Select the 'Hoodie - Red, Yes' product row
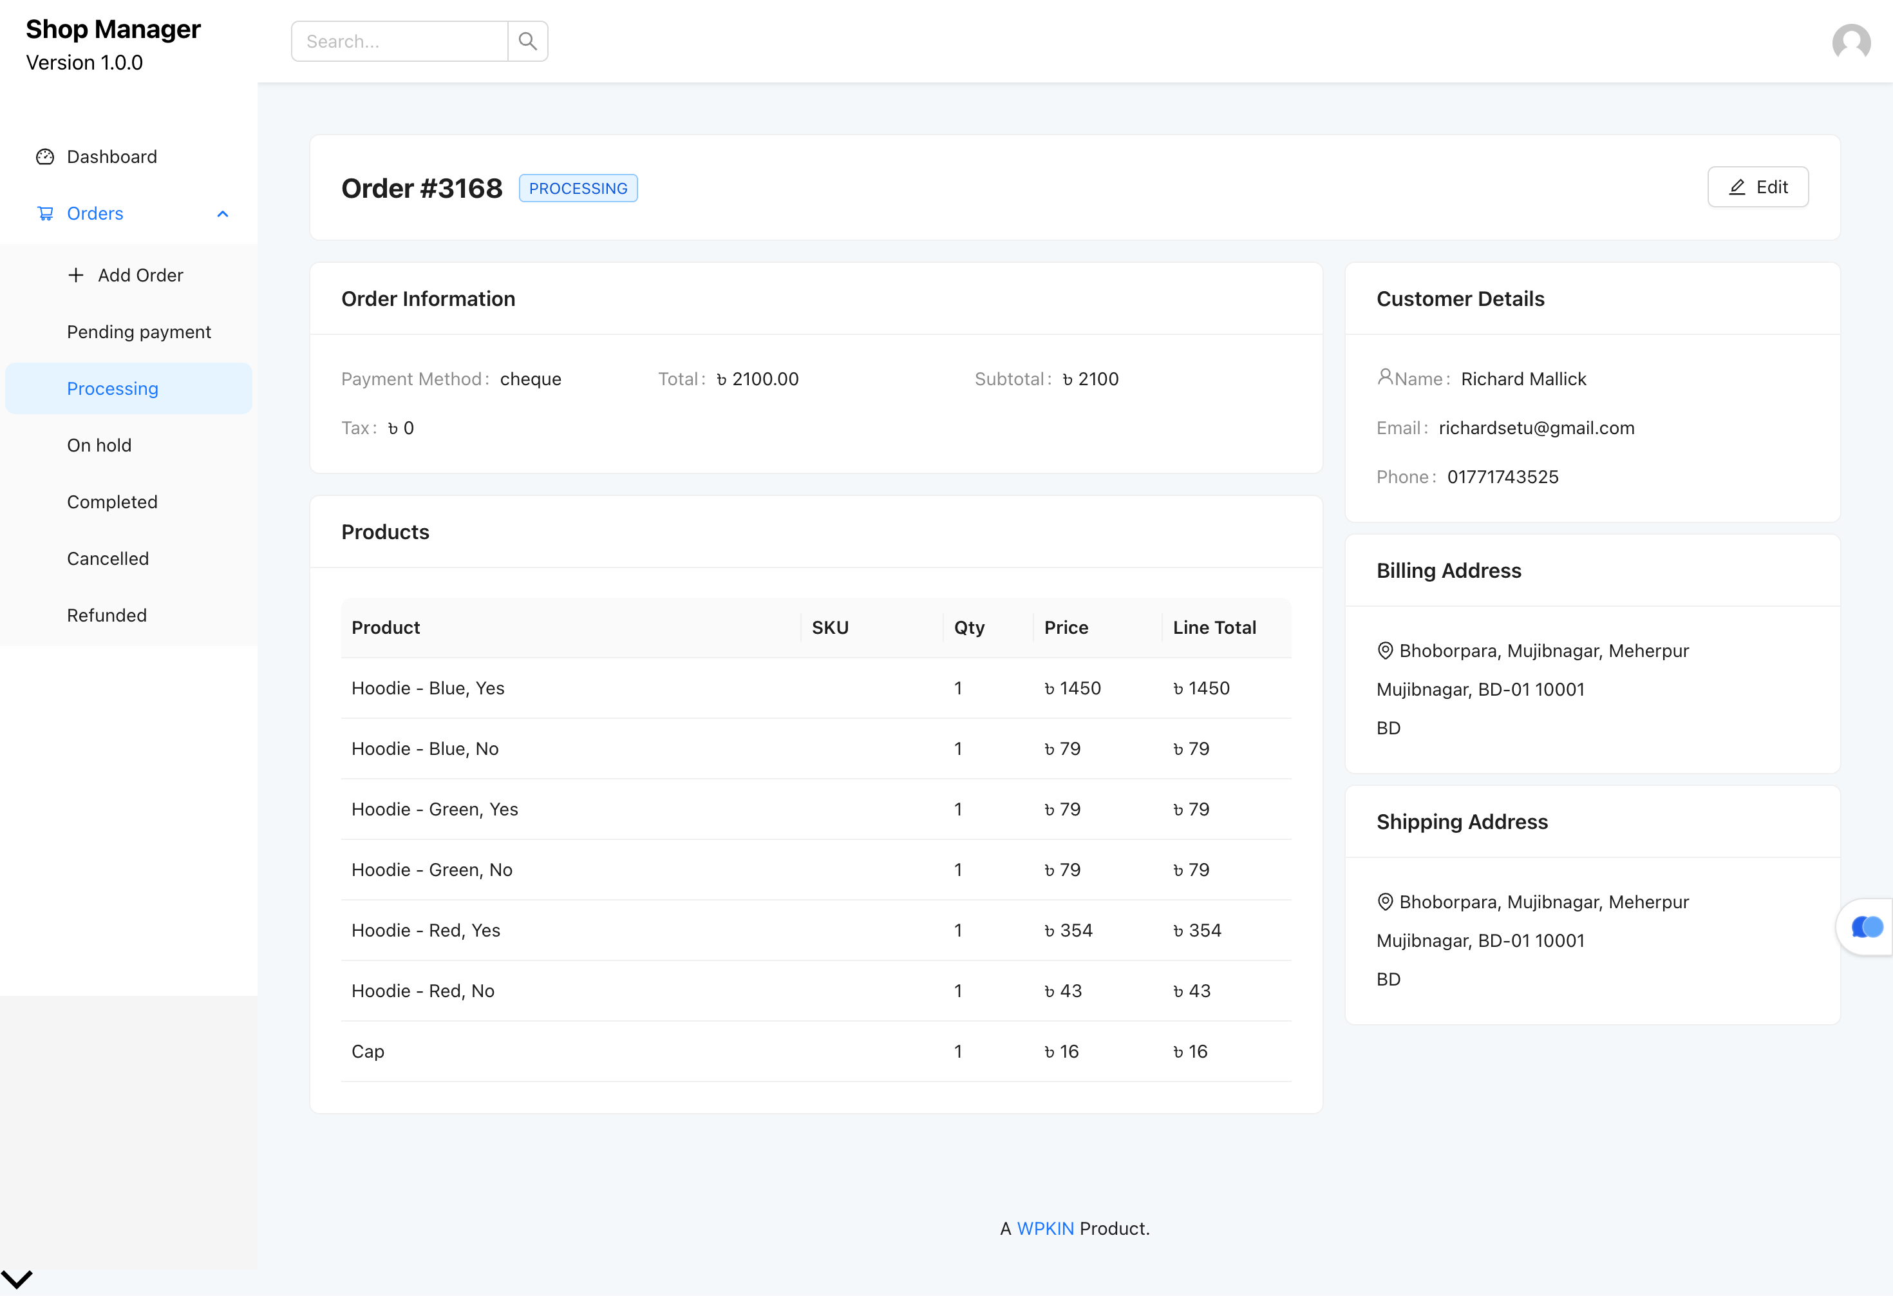Viewport: 1893px width, 1296px height. pos(816,930)
